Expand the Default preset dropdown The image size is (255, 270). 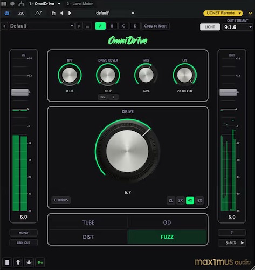(x=42, y=26)
